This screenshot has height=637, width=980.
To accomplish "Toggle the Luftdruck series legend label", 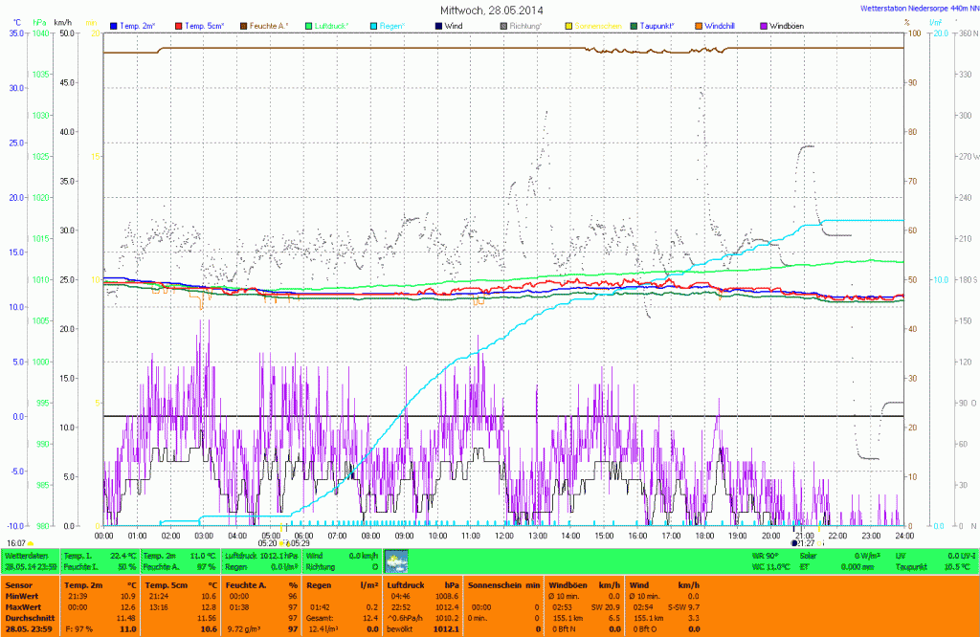I will (331, 25).
